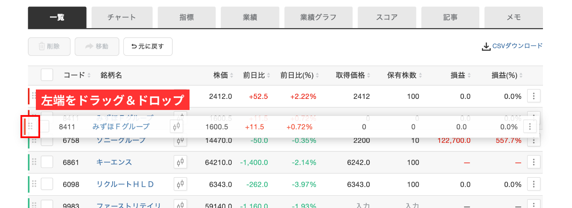Screen dimensions: 572x208
Task: Sort by 保有株数 using its arrows
Action: click(421, 75)
